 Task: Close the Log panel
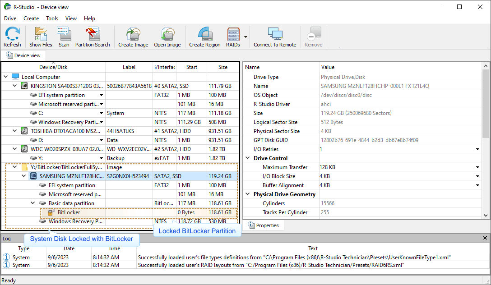[x=485, y=238]
